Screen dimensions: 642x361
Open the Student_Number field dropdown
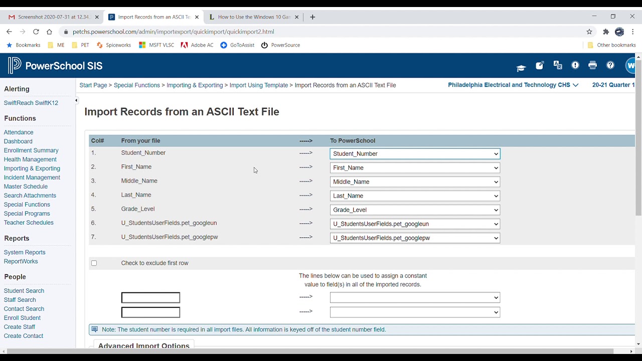coord(415,154)
